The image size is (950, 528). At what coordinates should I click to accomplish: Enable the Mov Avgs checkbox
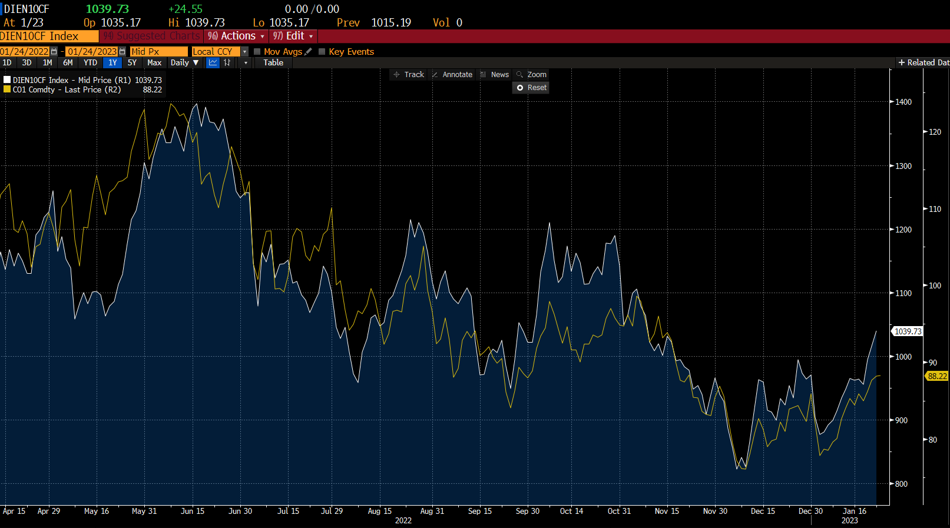(x=257, y=52)
